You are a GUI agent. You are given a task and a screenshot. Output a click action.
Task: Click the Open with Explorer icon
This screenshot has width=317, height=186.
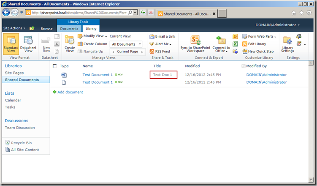coord(235,52)
